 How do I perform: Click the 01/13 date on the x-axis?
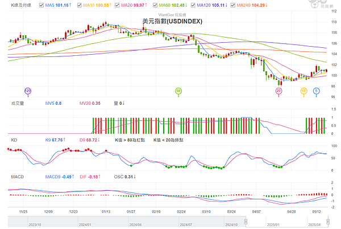(x=106, y=212)
